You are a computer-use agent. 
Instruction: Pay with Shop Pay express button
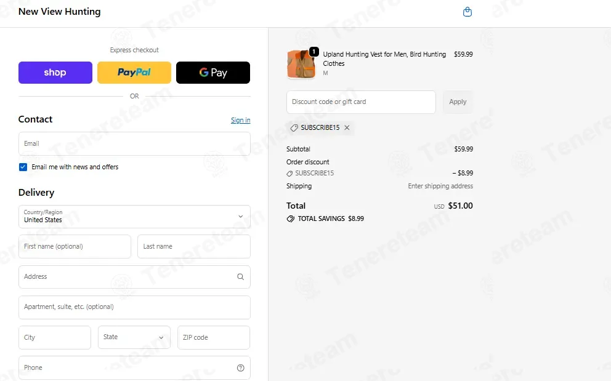pyautogui.click(x=55, y=73)
